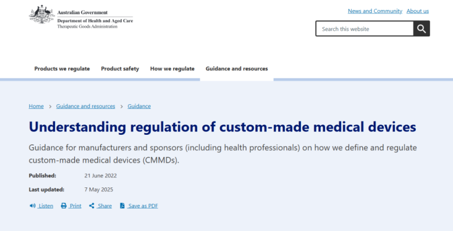This screenshot has width=453, height=231.
Task: Open the About us link
Action: [x=418, y=11]
